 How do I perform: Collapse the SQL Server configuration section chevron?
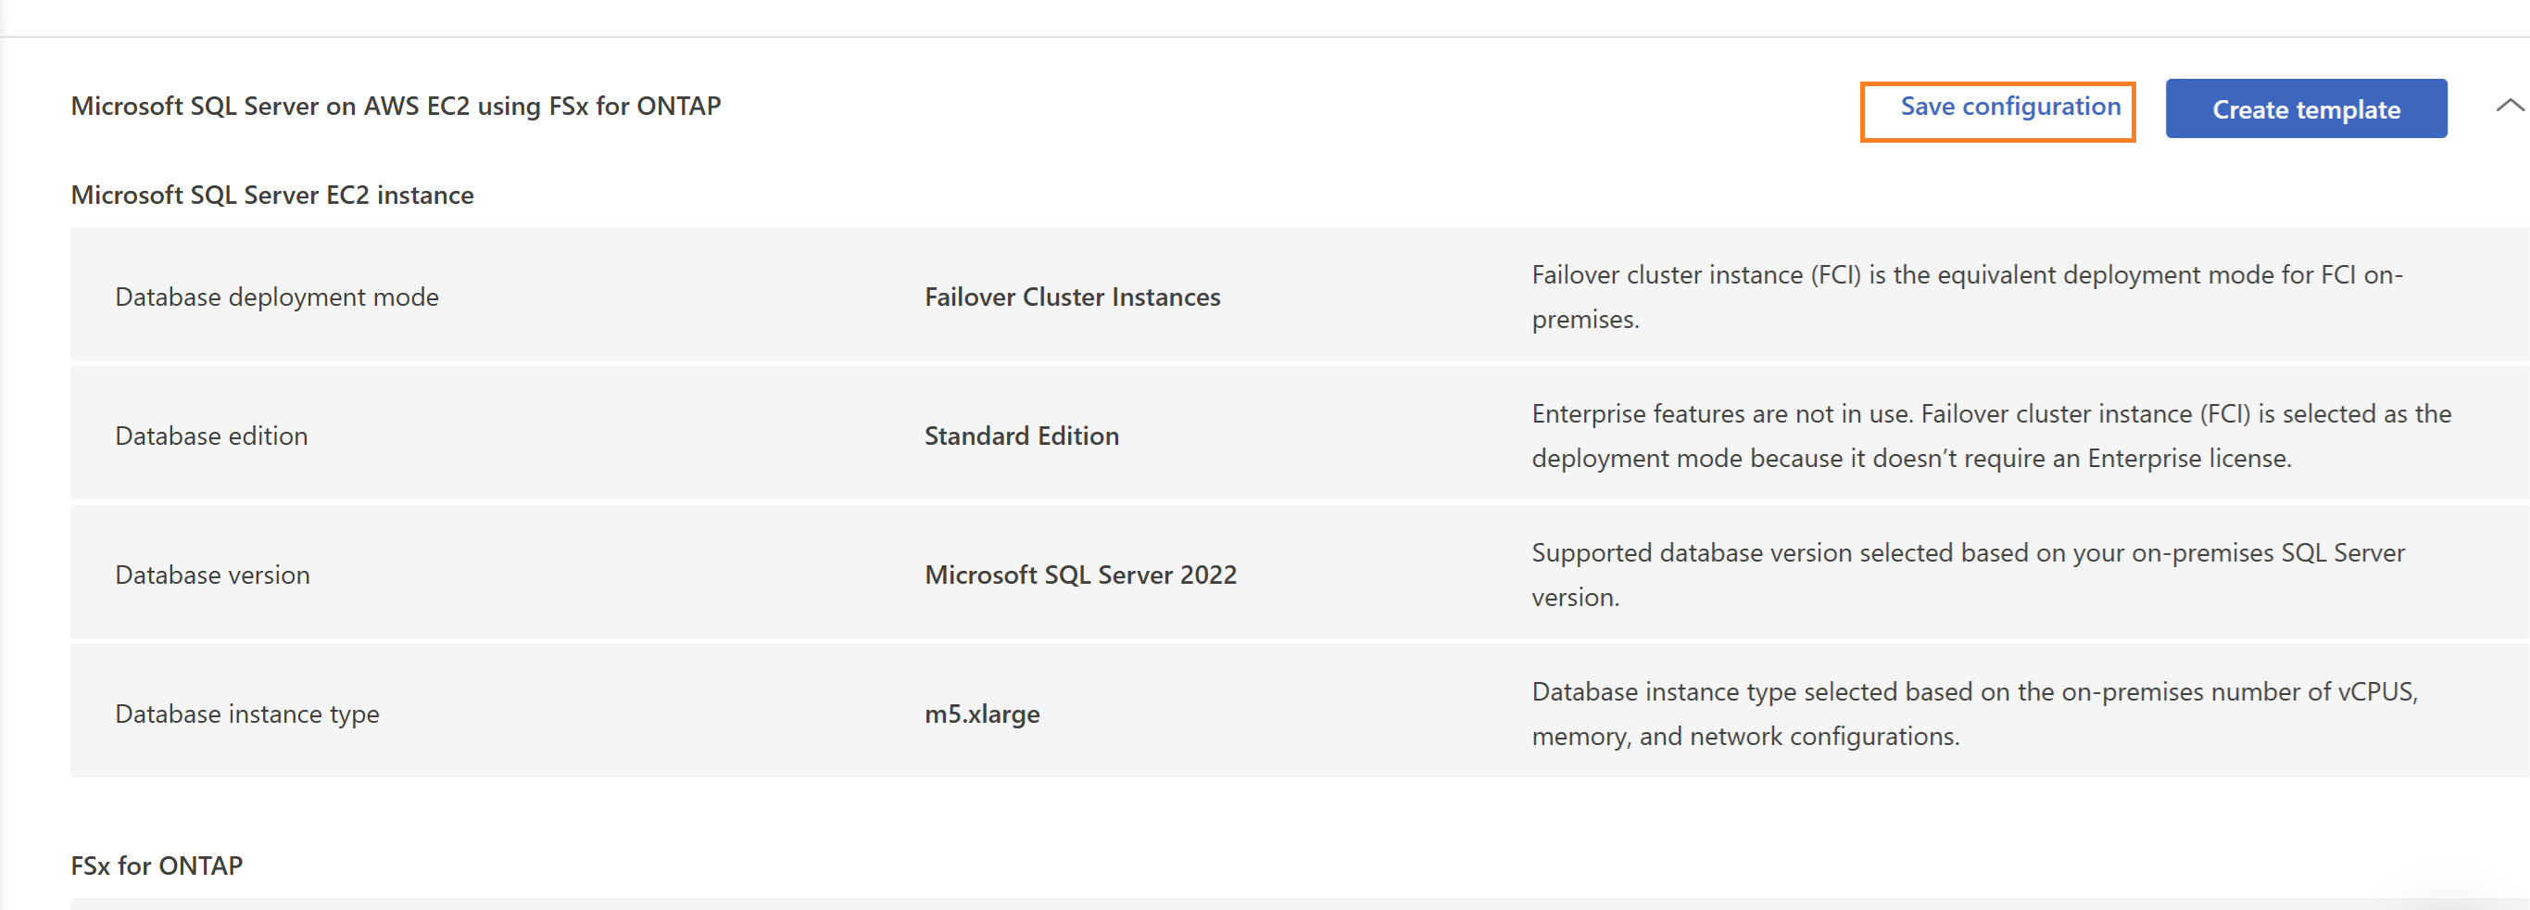2510,107
